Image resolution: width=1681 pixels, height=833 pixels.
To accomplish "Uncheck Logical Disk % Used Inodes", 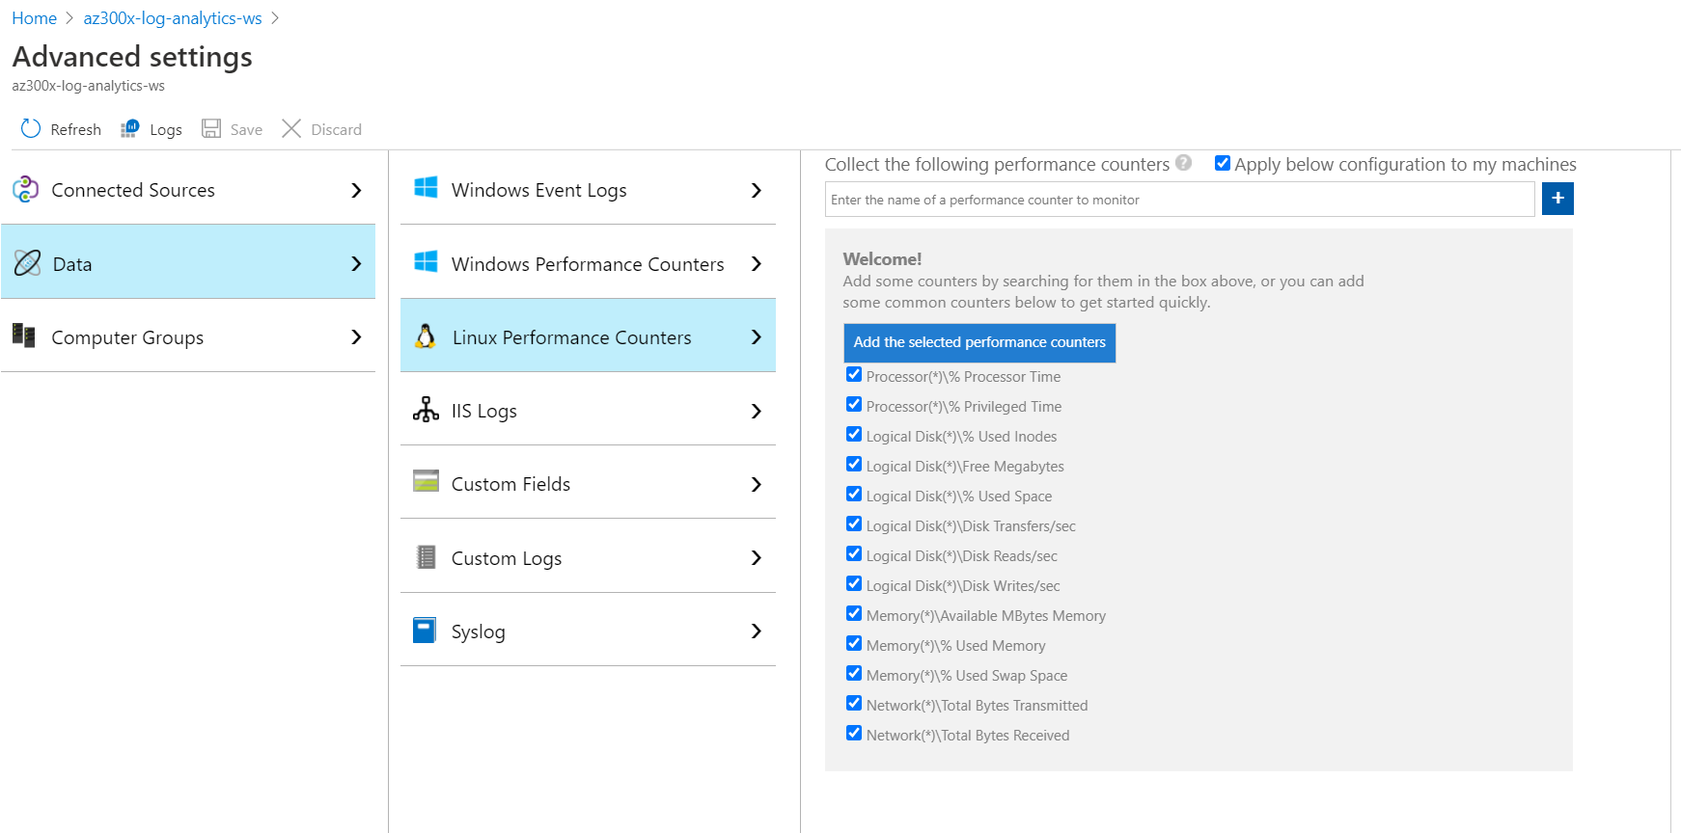I will [854, 434].
